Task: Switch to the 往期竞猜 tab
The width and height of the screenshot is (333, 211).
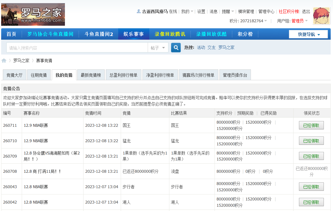Action: click(x=39, y=75)
